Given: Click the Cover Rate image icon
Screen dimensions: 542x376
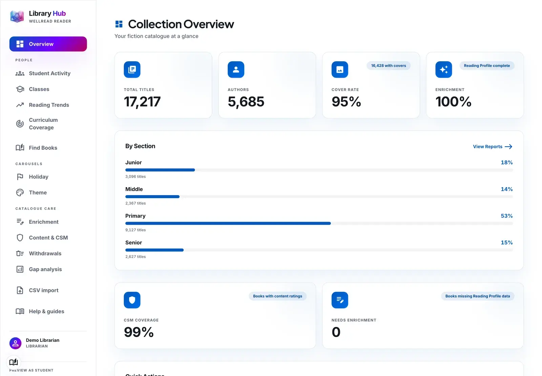Looking at the screenshot, I should pyautogui.click(x=340, y=69).
